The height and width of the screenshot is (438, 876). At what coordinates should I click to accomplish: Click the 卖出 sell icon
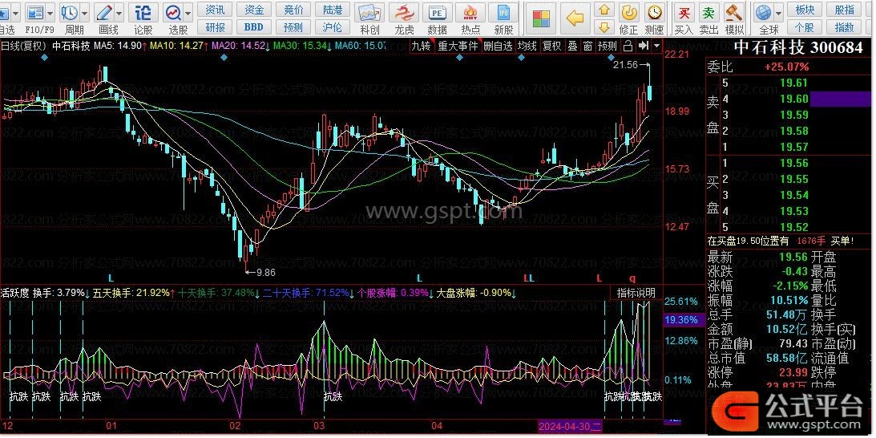point(708,13)
